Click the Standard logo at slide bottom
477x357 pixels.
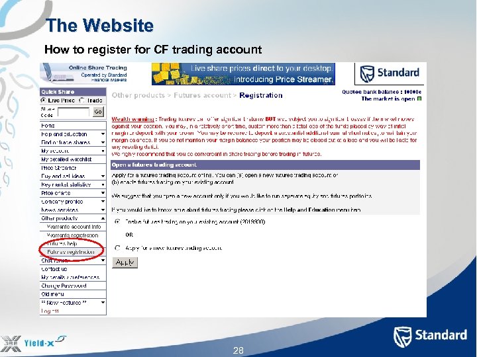point(430,337)
